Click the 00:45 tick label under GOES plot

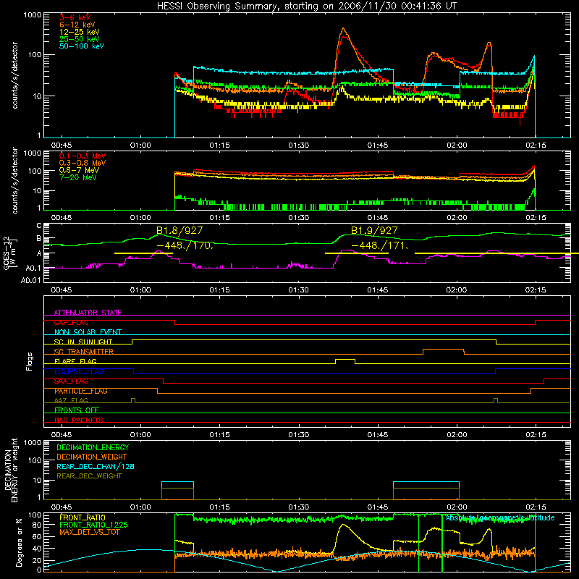62,290
